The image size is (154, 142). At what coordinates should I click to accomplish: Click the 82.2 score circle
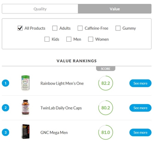tap(106, 83)
